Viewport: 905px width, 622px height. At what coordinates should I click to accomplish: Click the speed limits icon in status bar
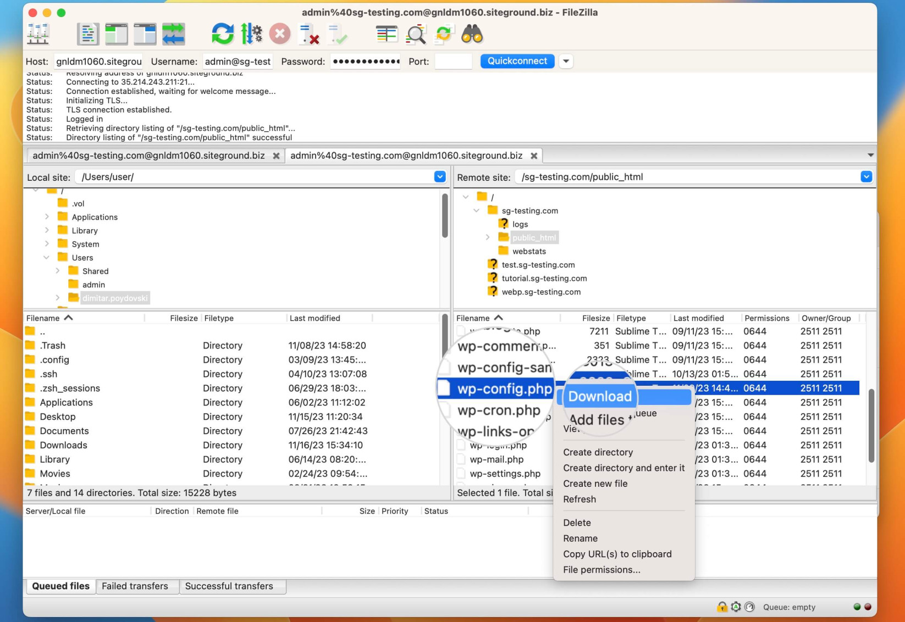click(749, 607)
